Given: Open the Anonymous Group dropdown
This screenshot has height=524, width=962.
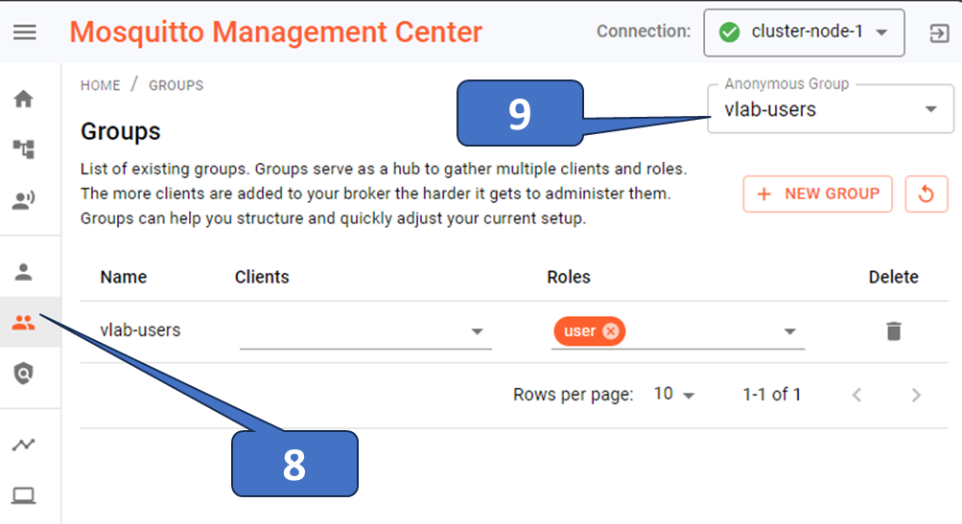Looking at the screenshot, I should pos(830,109).
